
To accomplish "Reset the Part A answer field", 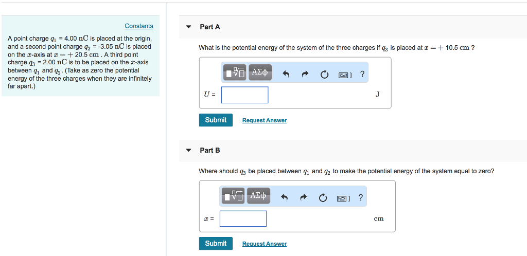I will [324, 75].
